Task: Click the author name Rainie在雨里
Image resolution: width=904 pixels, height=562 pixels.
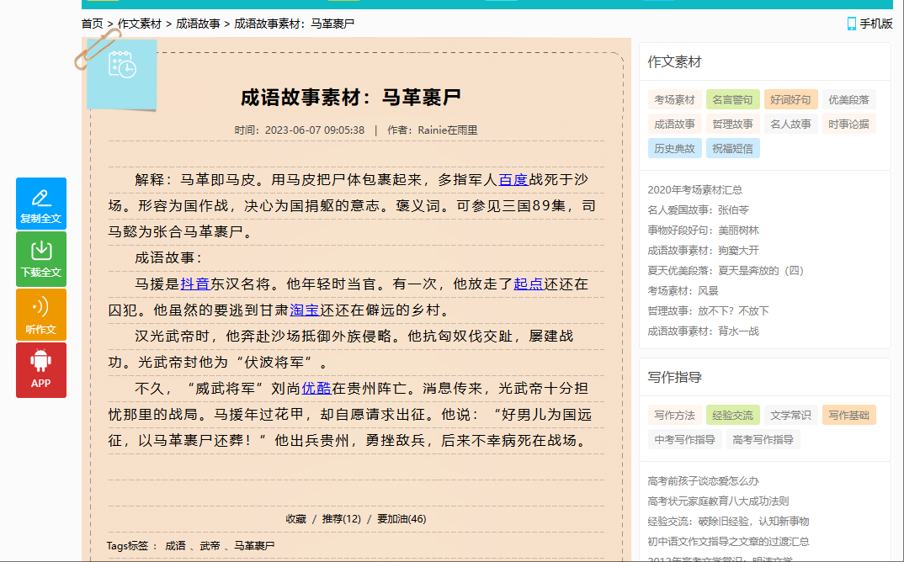Action: (x=448, y=130)
